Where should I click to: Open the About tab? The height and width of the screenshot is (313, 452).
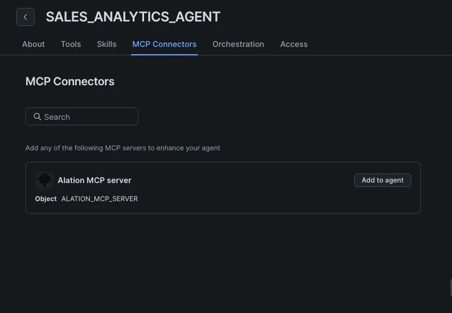click(x=33, y=44)
